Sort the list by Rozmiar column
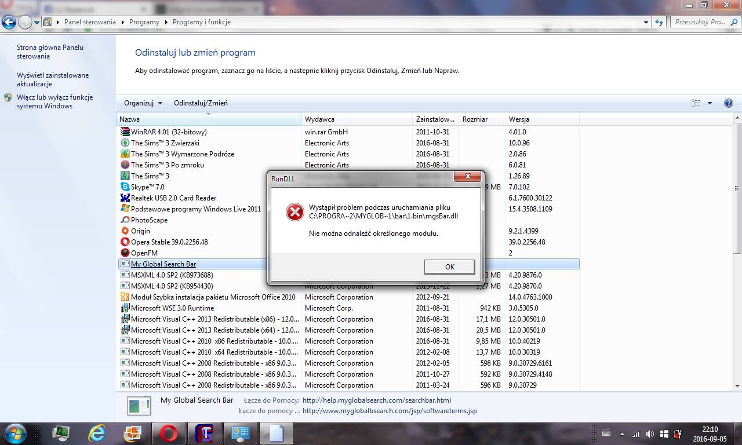Image resolution: width=742 pixels, height=445 pixels. (482, 119)
